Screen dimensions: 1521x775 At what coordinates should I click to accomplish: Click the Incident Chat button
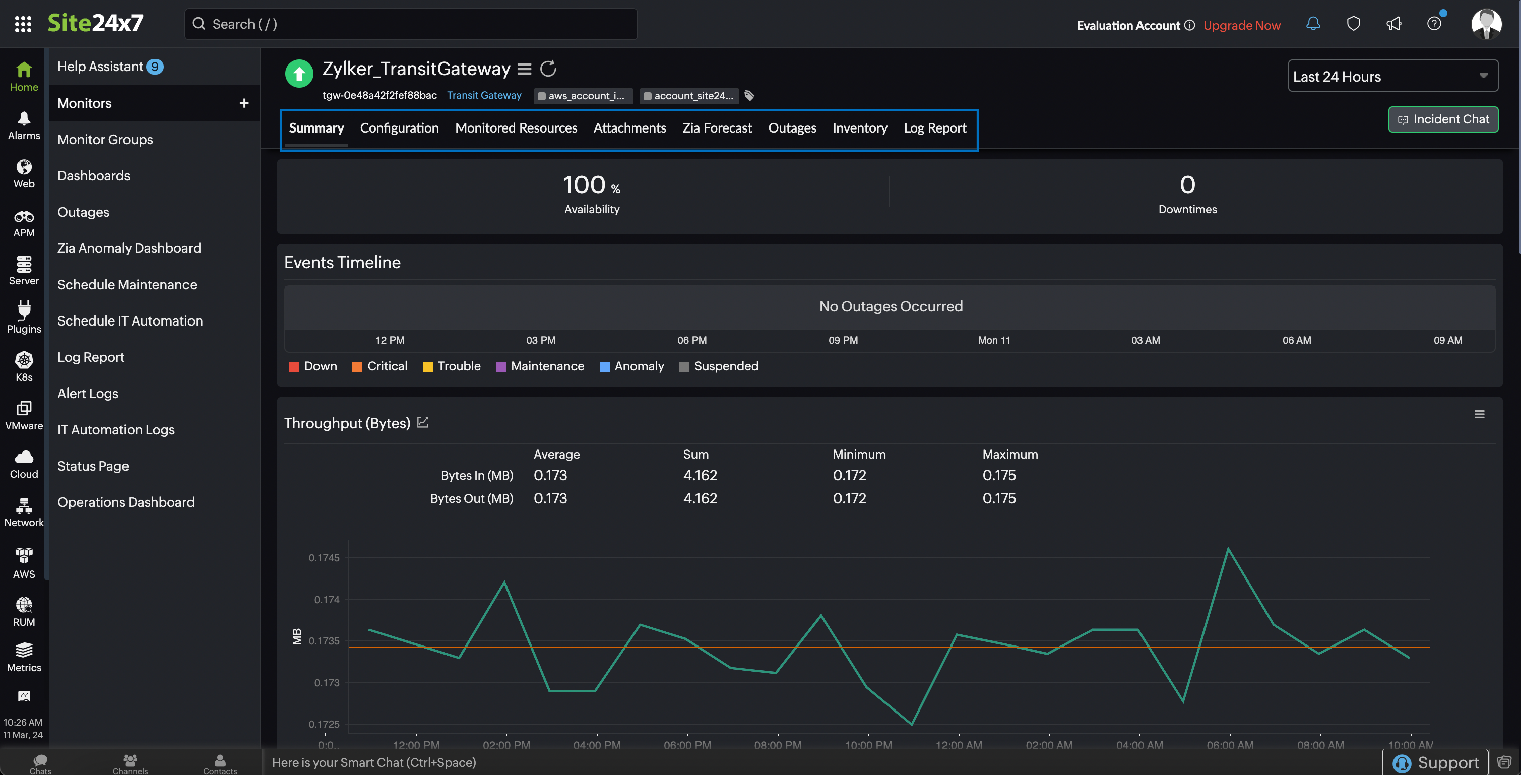point(1443,119)
